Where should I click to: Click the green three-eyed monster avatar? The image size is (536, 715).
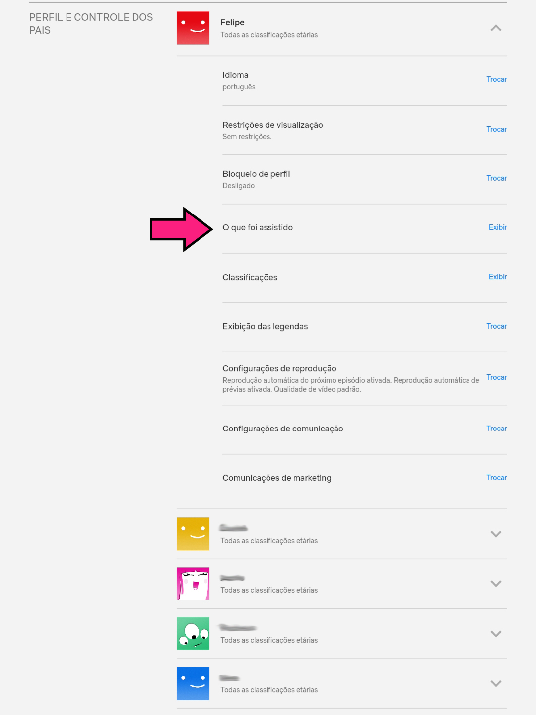(x=193, y=633)
